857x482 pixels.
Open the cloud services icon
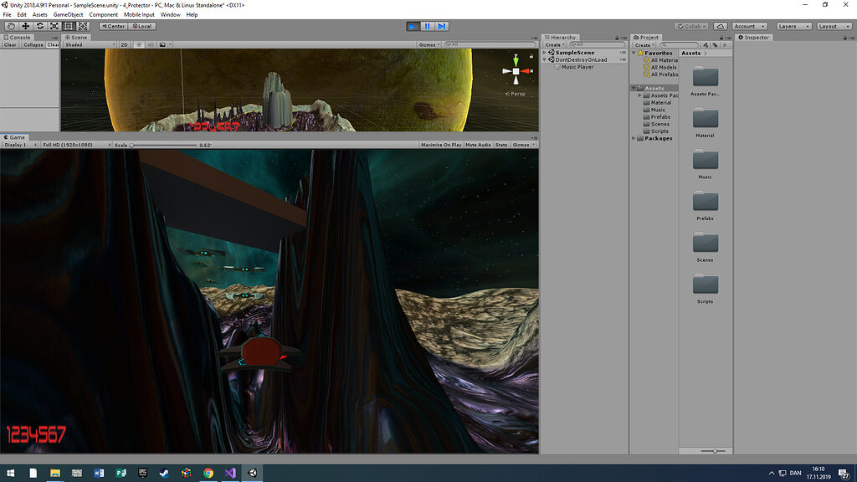[x=721, y=26]
